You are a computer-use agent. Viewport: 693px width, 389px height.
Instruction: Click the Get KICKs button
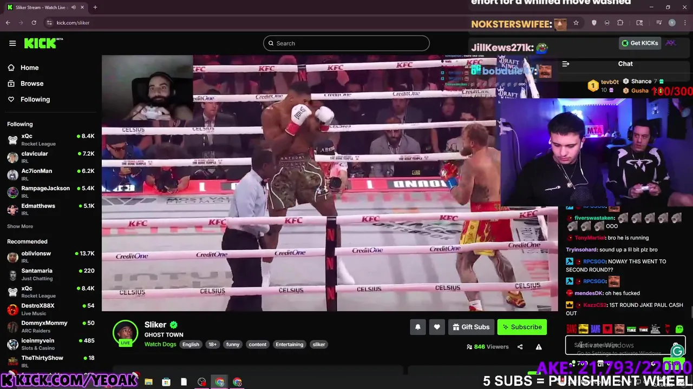pyautogui.click(x=640, y=43)
